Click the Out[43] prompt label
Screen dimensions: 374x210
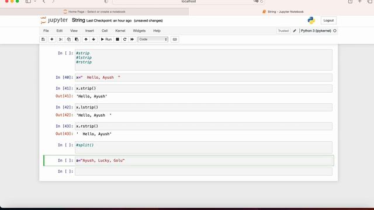click(x=64, y=134)
